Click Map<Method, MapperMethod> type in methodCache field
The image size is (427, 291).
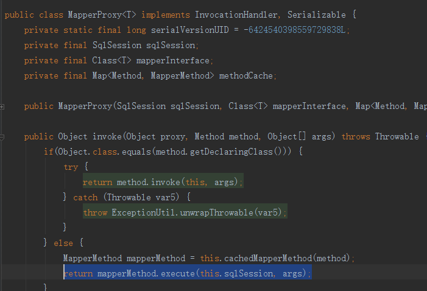point(153,75)
